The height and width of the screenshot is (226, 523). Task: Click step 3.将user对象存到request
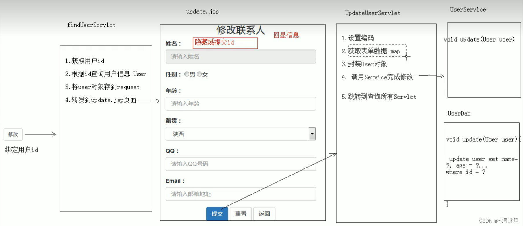102,87
